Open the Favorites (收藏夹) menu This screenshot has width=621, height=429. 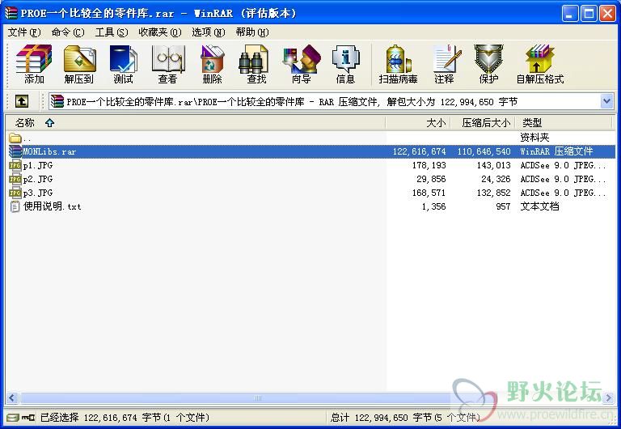159,32
